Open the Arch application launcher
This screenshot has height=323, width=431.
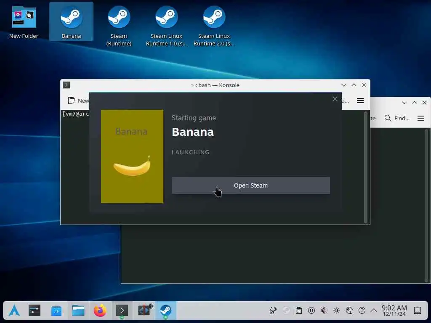14,311
